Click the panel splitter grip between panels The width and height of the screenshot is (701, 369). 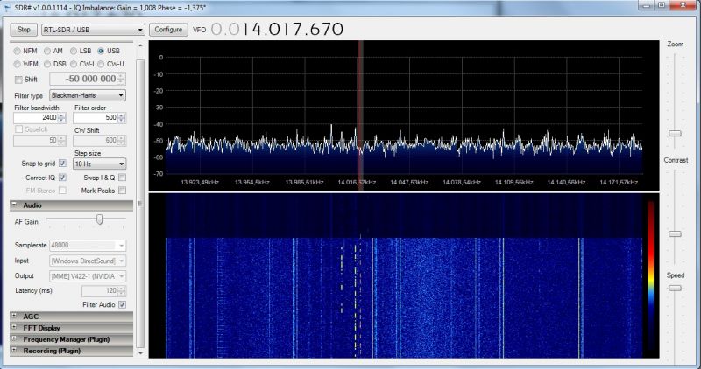140,204
